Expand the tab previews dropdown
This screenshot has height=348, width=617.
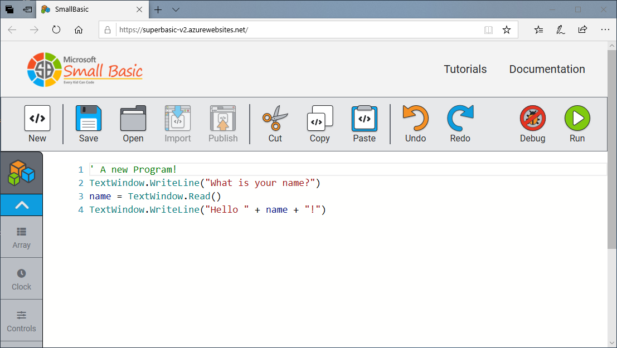click(176, 9)
